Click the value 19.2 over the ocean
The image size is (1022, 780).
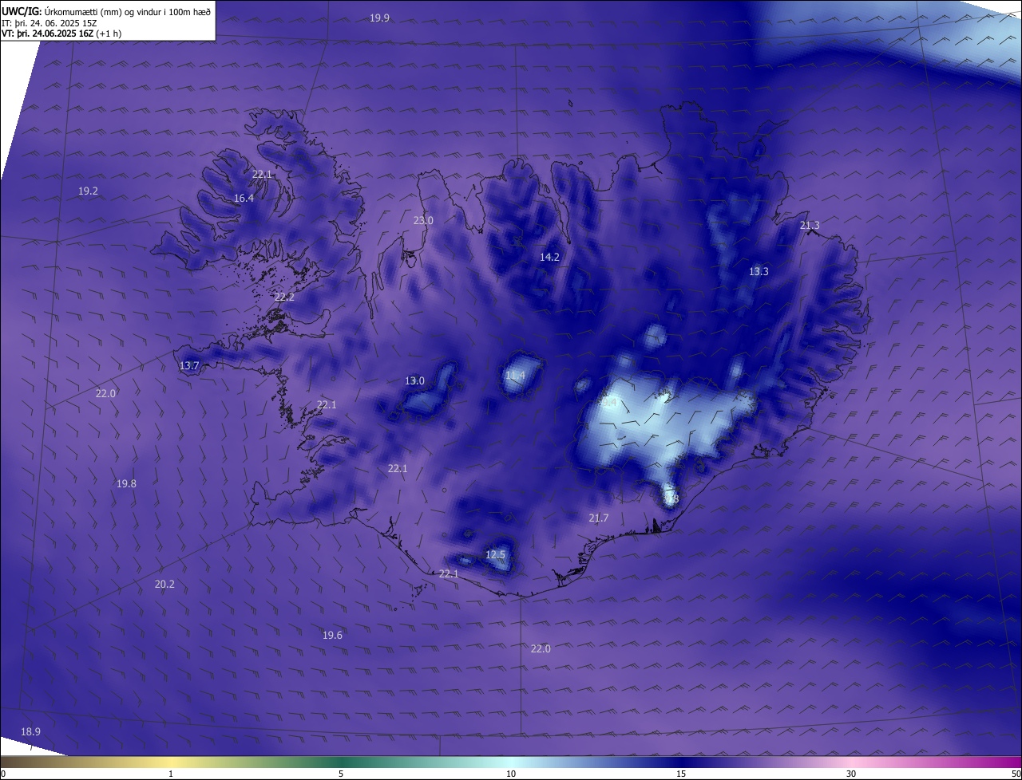pos(88,191)
